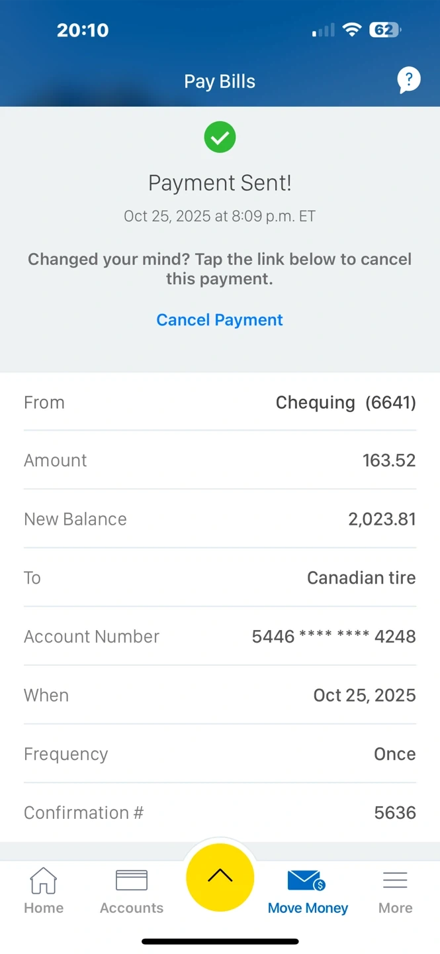Tap the Move Money envelope icon

(x=306, y=880)
